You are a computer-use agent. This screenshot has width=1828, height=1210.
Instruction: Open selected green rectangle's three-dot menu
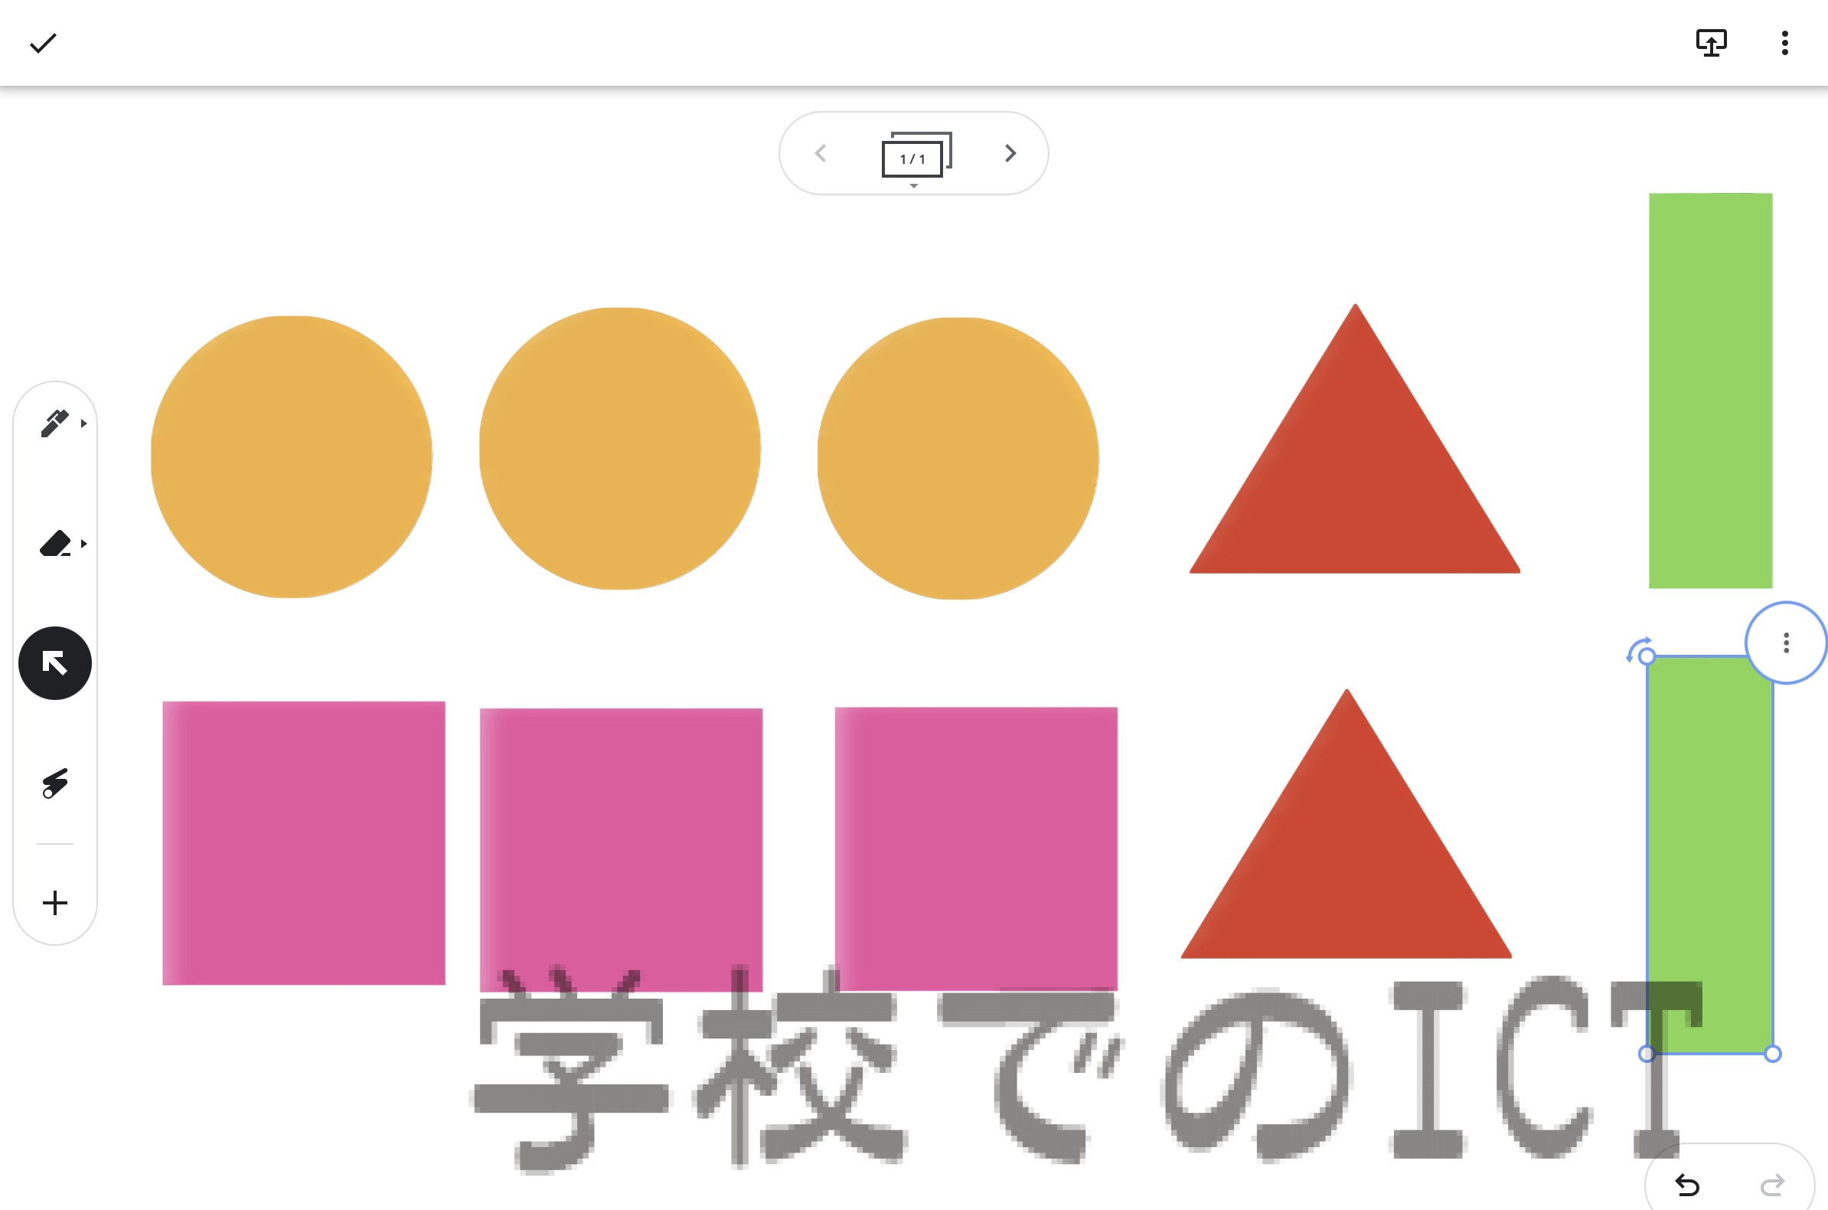[x=1787, y=643]
